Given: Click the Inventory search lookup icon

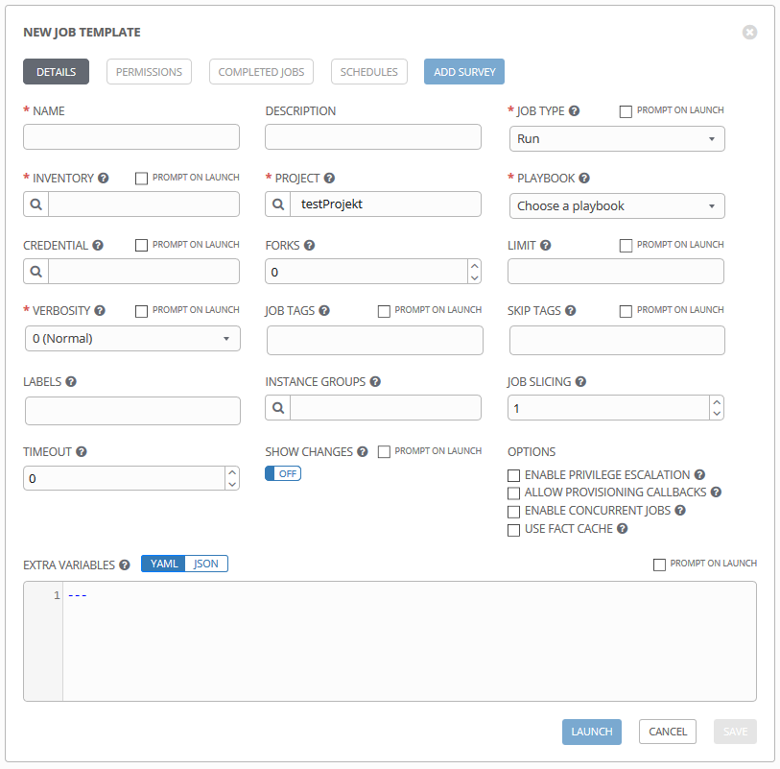Looking at the screenshot, I should (35, 204).
